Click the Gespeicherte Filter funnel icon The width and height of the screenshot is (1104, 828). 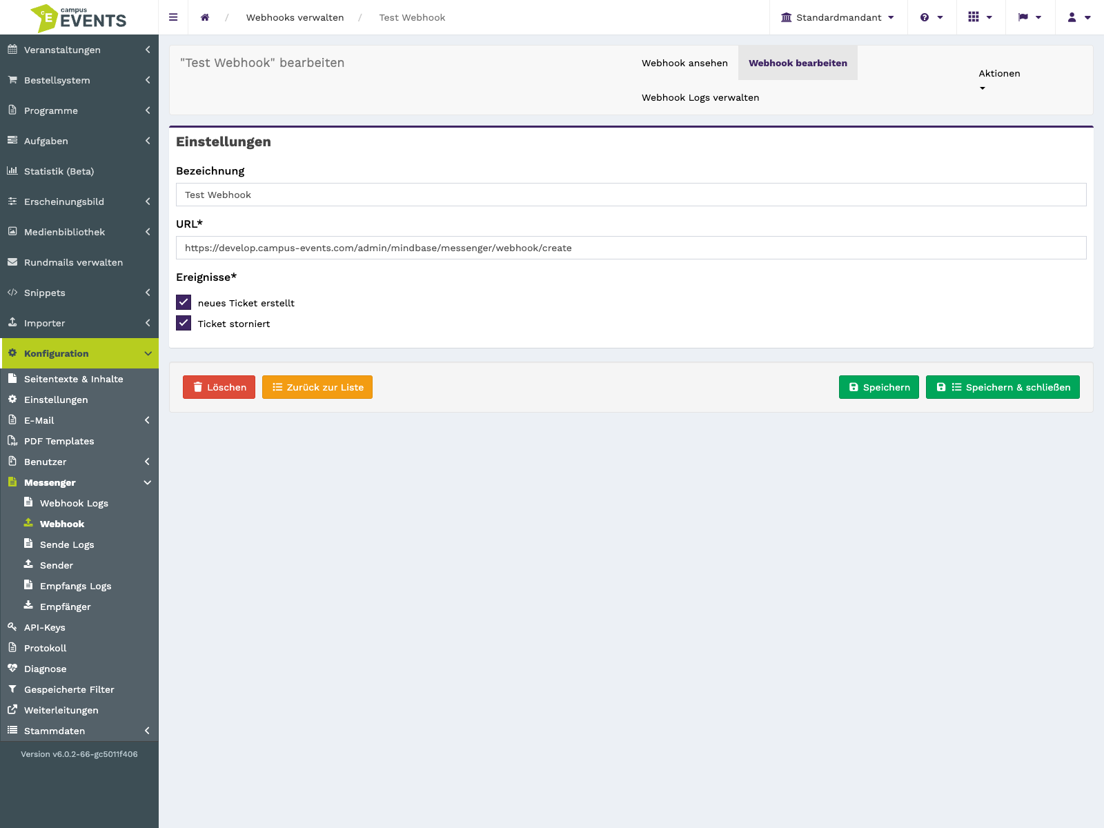[x=12, y=689]
